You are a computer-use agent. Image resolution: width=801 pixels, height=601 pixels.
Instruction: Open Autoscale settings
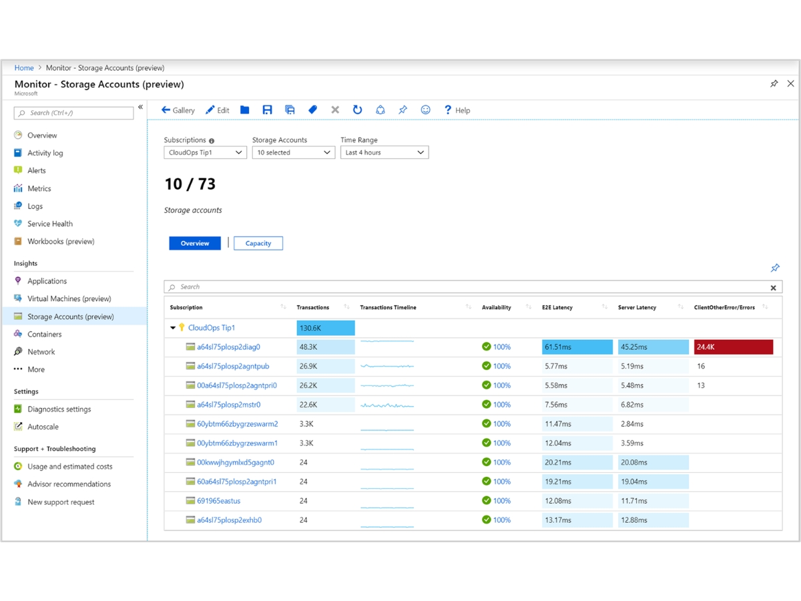(43, 426)
